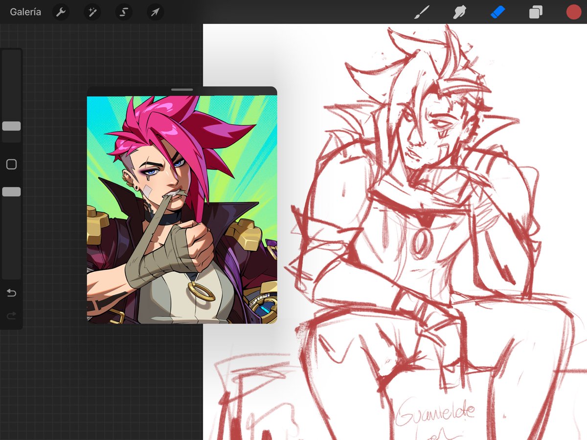Select the Eraser tool
This screenshot has width=587, height=440.
497,12
